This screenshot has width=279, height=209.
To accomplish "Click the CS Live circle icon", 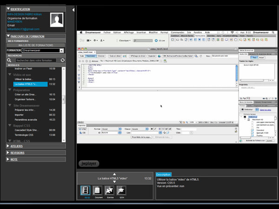I will pyautogui.click(x=156, y=40).
